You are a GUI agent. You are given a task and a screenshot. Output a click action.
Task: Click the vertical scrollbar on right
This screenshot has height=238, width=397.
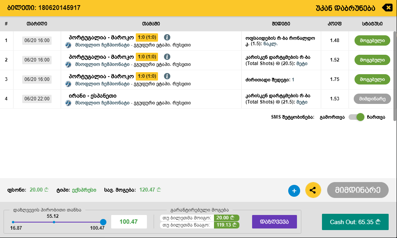[395, 76]
